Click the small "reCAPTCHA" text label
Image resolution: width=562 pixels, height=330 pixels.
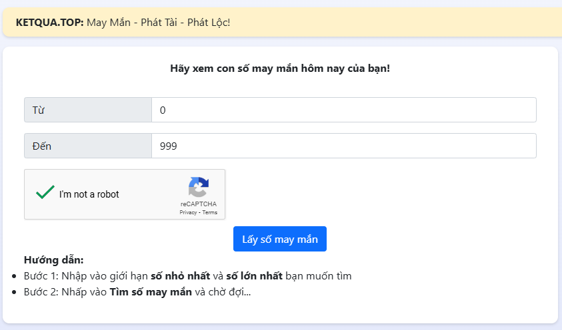coord(198,204)
